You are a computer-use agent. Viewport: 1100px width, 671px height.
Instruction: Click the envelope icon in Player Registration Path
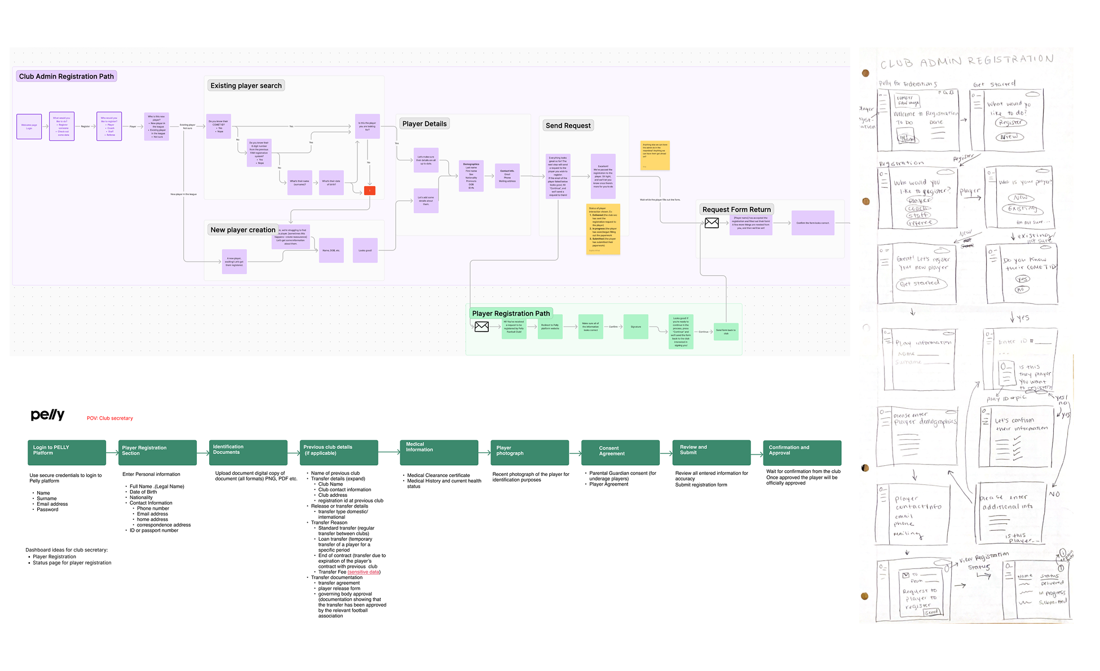click(x=481, y=326)
